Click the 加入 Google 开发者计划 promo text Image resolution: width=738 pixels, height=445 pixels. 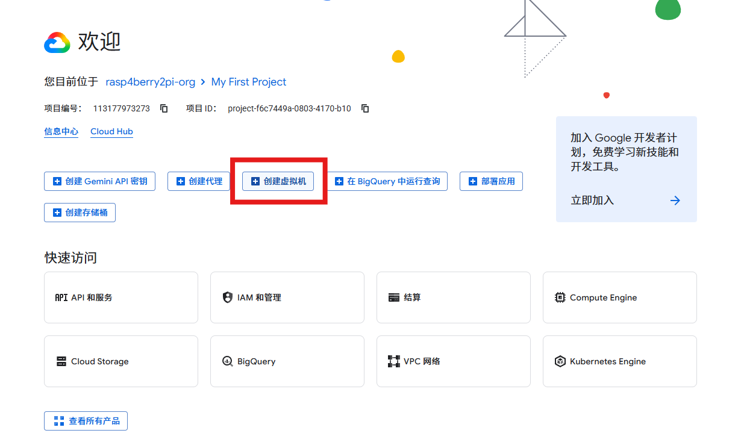point(625,152)
